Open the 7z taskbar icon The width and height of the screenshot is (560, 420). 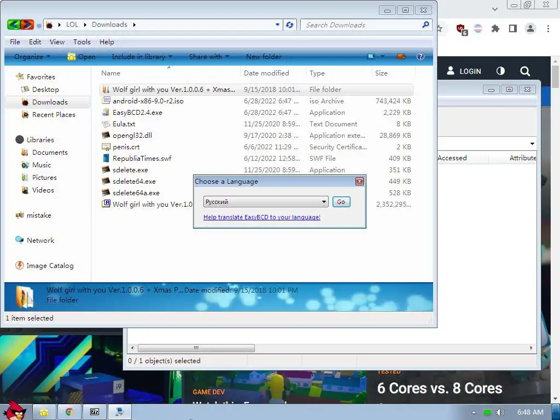click(95, 412)
